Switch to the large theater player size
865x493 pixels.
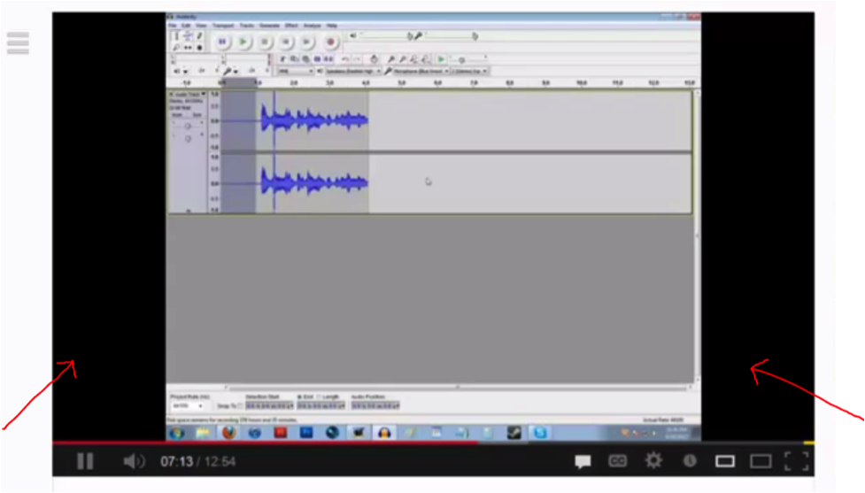(x=761, y=461)
